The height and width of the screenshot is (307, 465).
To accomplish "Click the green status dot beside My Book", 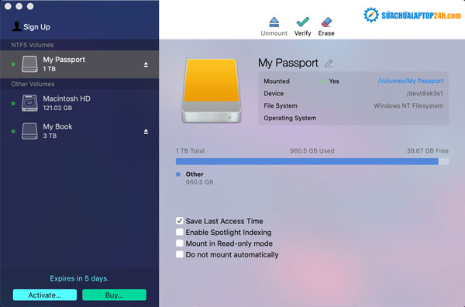I will click(x=13, y=131).
